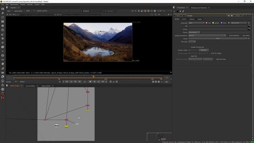Open the file type dropdown
Image resolution: width=254 pixels, height=143 pixels.
[192, 42]
